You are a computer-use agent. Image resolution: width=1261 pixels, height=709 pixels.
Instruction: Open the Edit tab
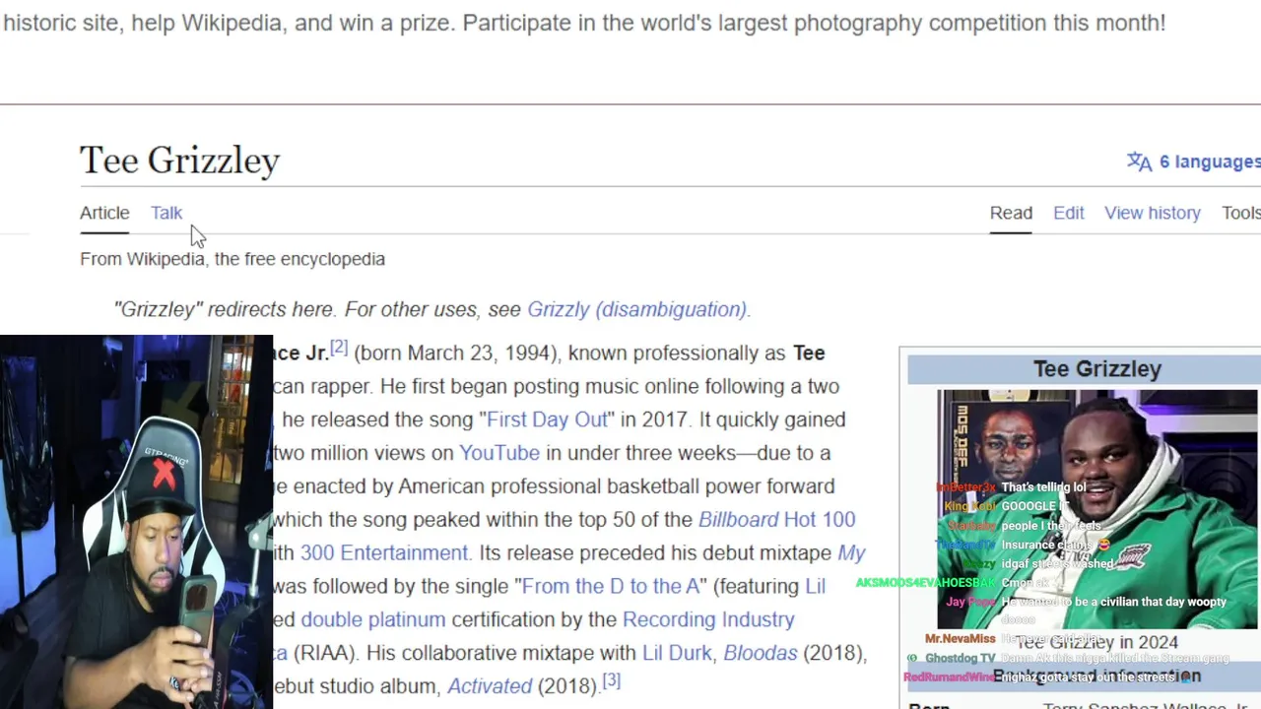1069,213
